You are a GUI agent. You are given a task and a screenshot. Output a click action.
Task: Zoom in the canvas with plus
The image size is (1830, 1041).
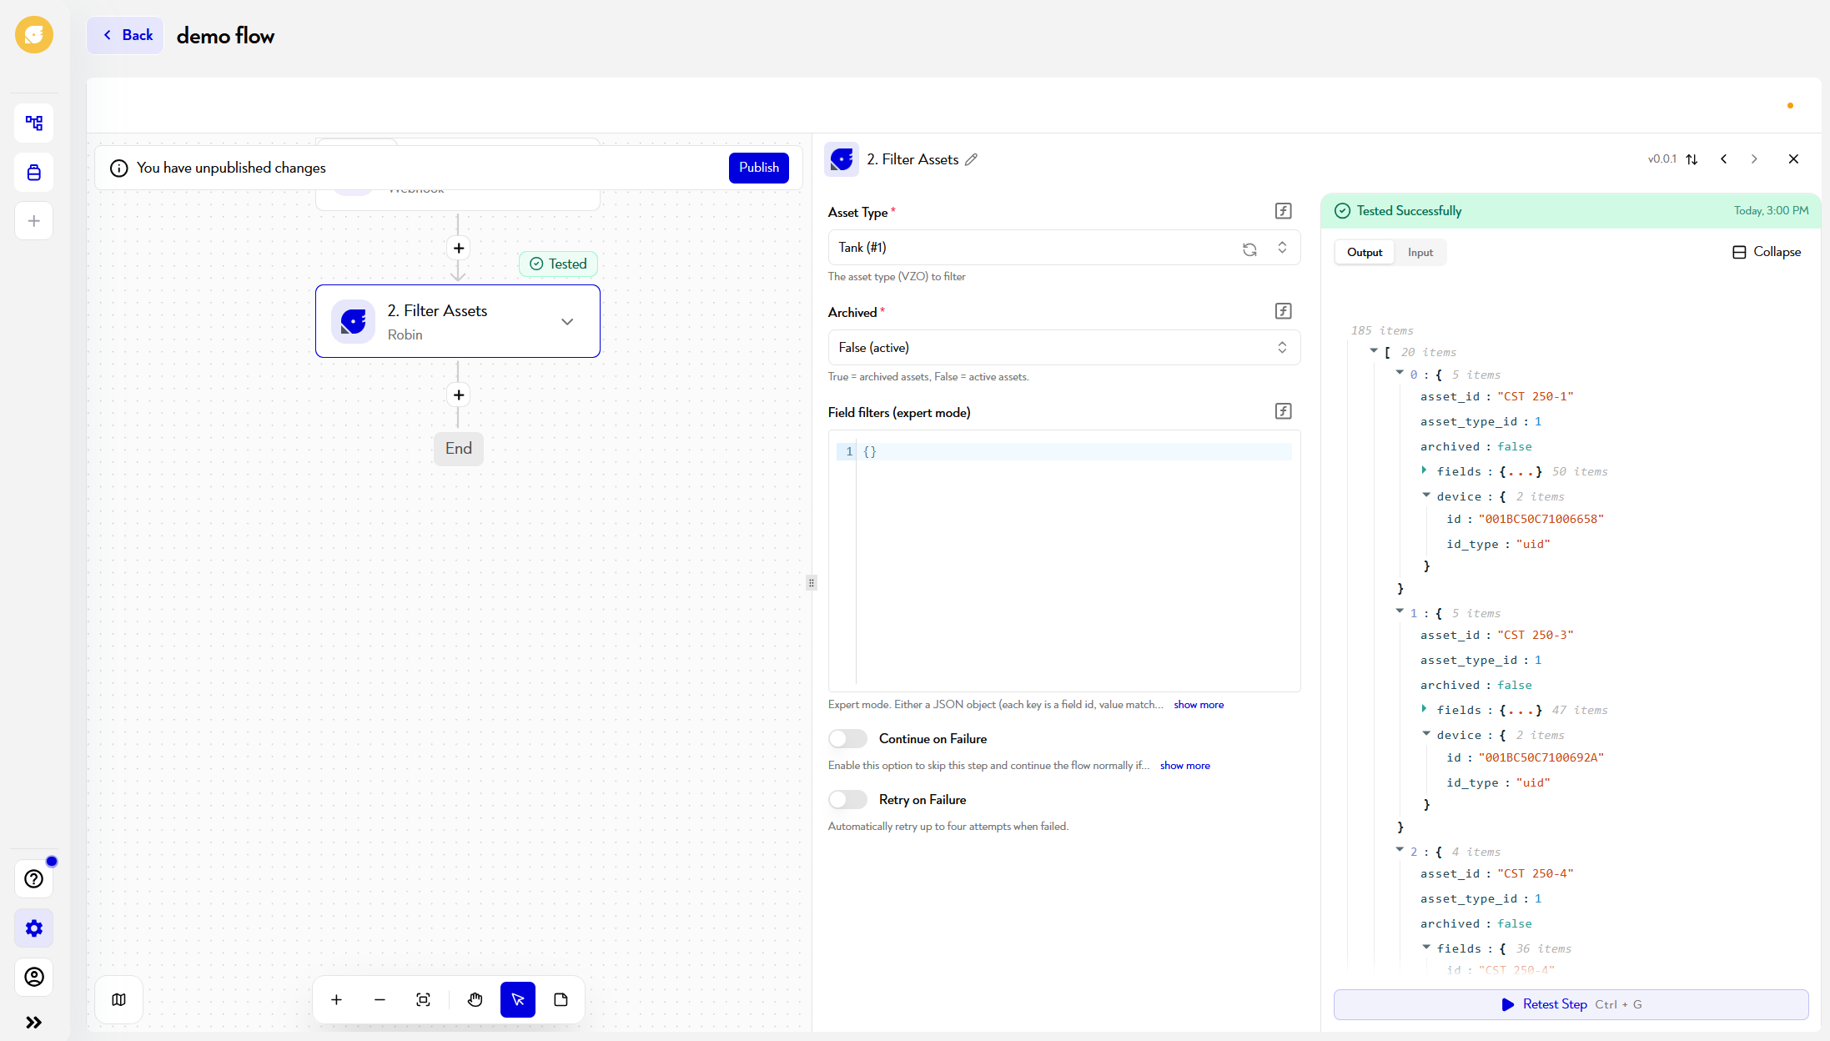click(x=337, y=999)
